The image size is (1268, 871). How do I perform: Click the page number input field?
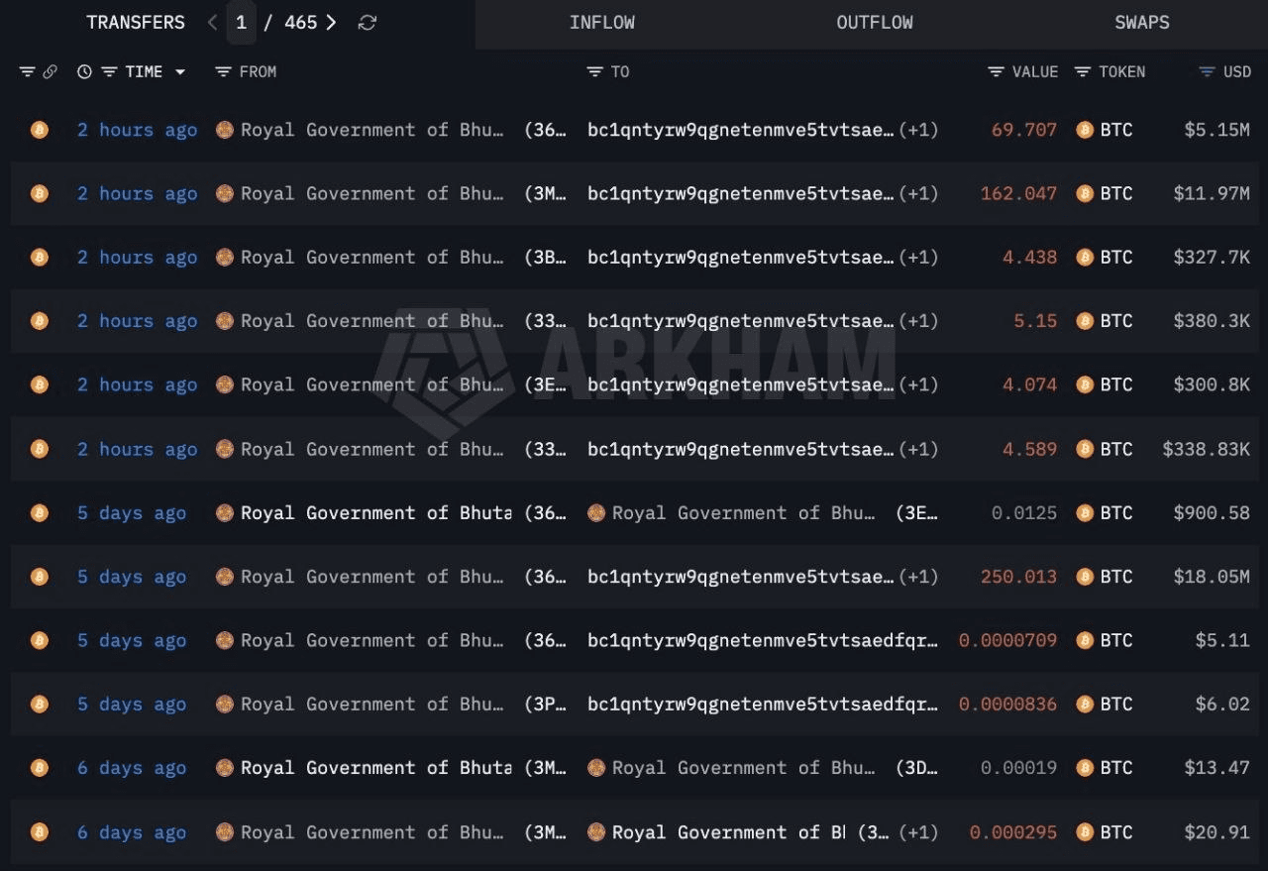[241, 23]
